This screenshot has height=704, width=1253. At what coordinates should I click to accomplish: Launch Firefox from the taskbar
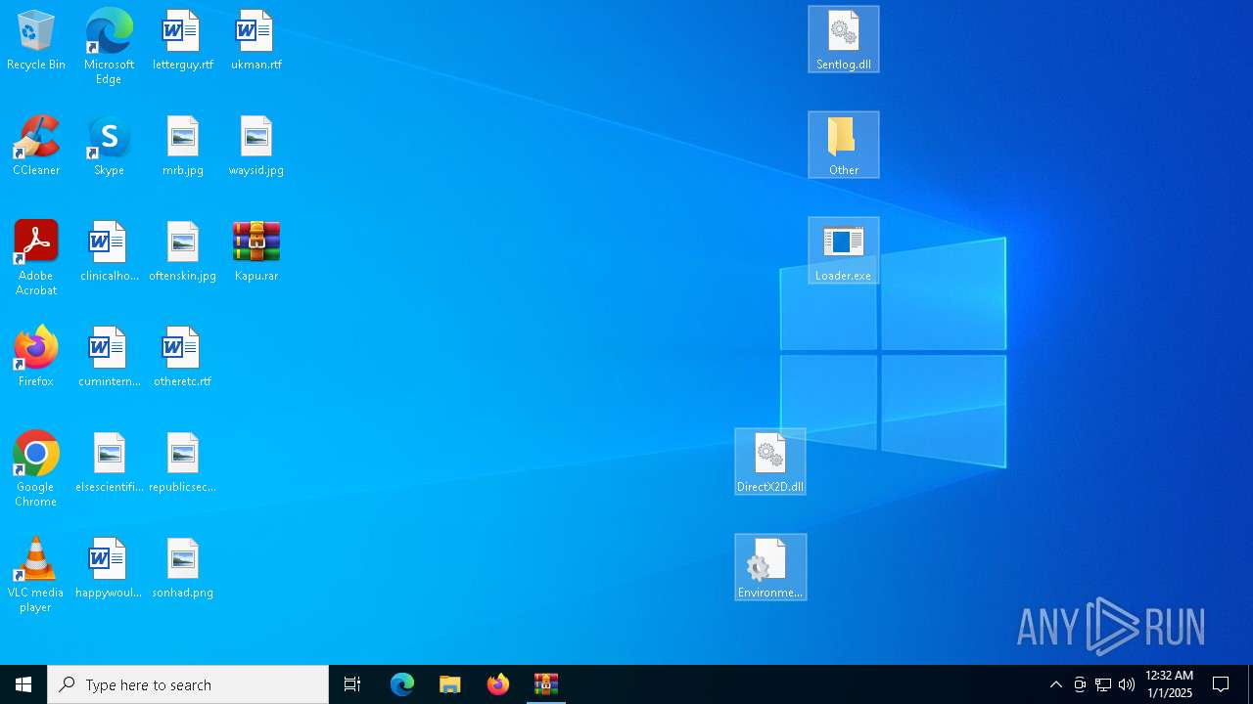[498, 684]
